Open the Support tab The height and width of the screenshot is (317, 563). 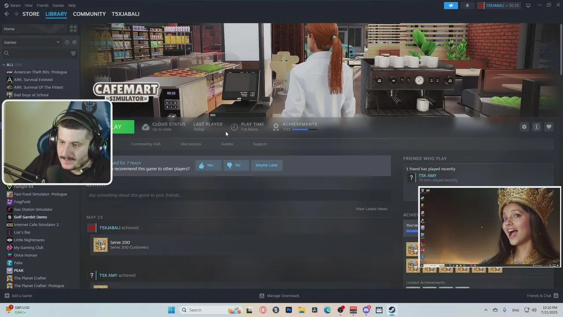coord(260,144)
